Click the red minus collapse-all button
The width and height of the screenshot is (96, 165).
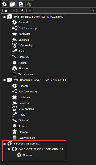pyautogui.click(x=30, y=10)
